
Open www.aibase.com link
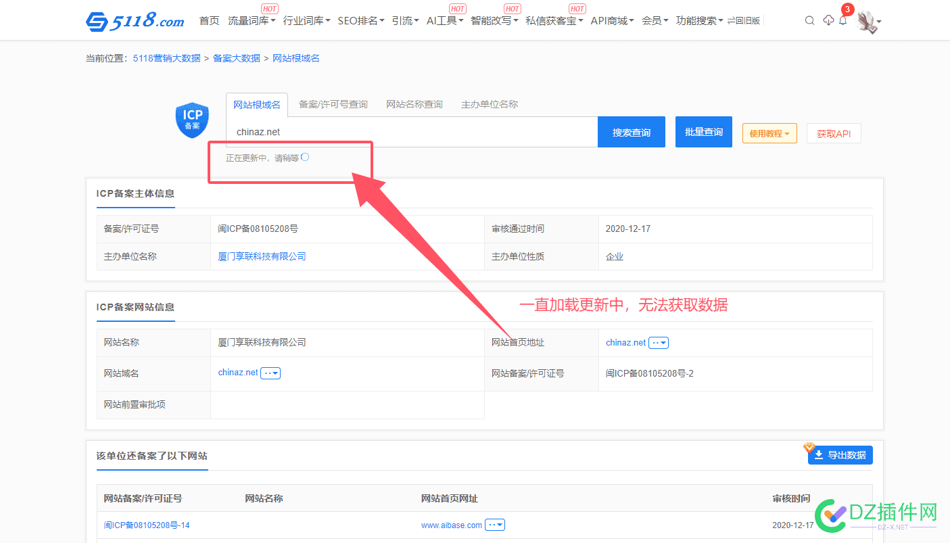pyautogui.click(x=452, y=525)
